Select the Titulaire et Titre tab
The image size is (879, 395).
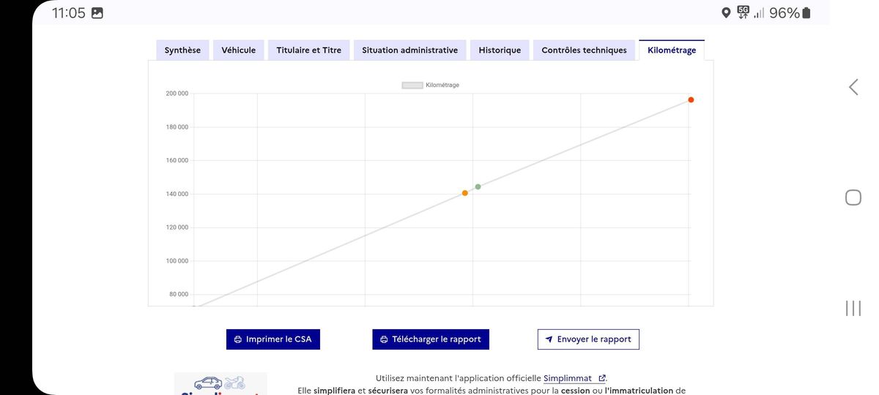309,50
